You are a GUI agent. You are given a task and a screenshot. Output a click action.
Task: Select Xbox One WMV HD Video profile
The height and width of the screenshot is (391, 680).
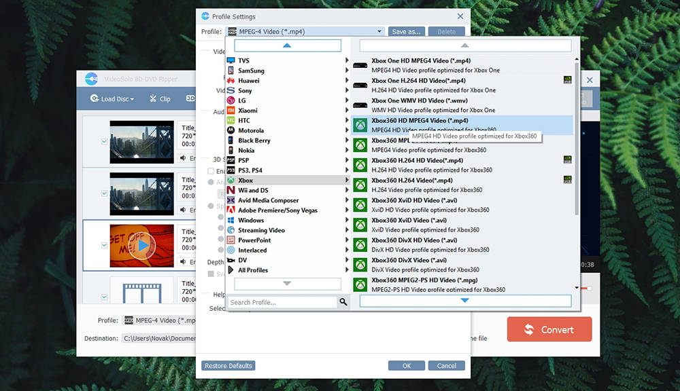pos(462,105)
